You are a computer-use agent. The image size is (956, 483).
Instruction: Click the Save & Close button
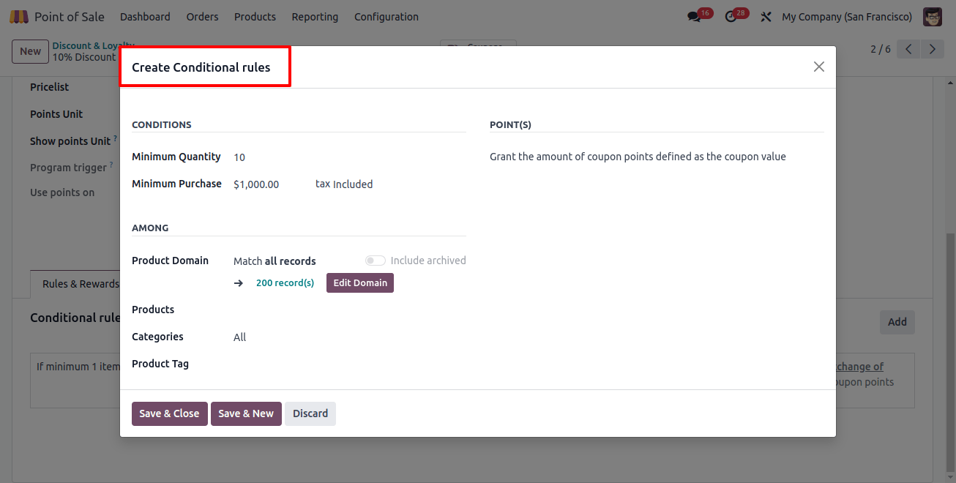point(170,413)
